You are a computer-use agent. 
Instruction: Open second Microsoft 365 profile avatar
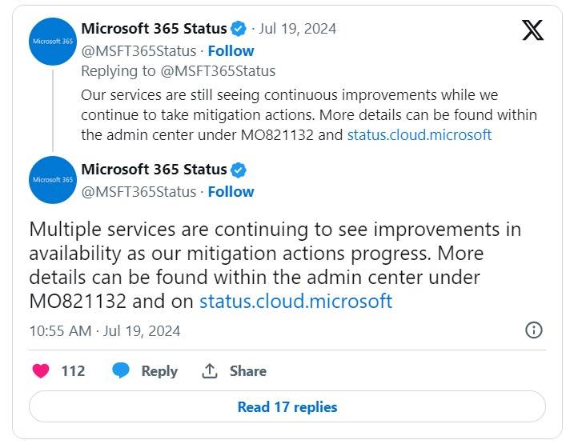point(52,180)
